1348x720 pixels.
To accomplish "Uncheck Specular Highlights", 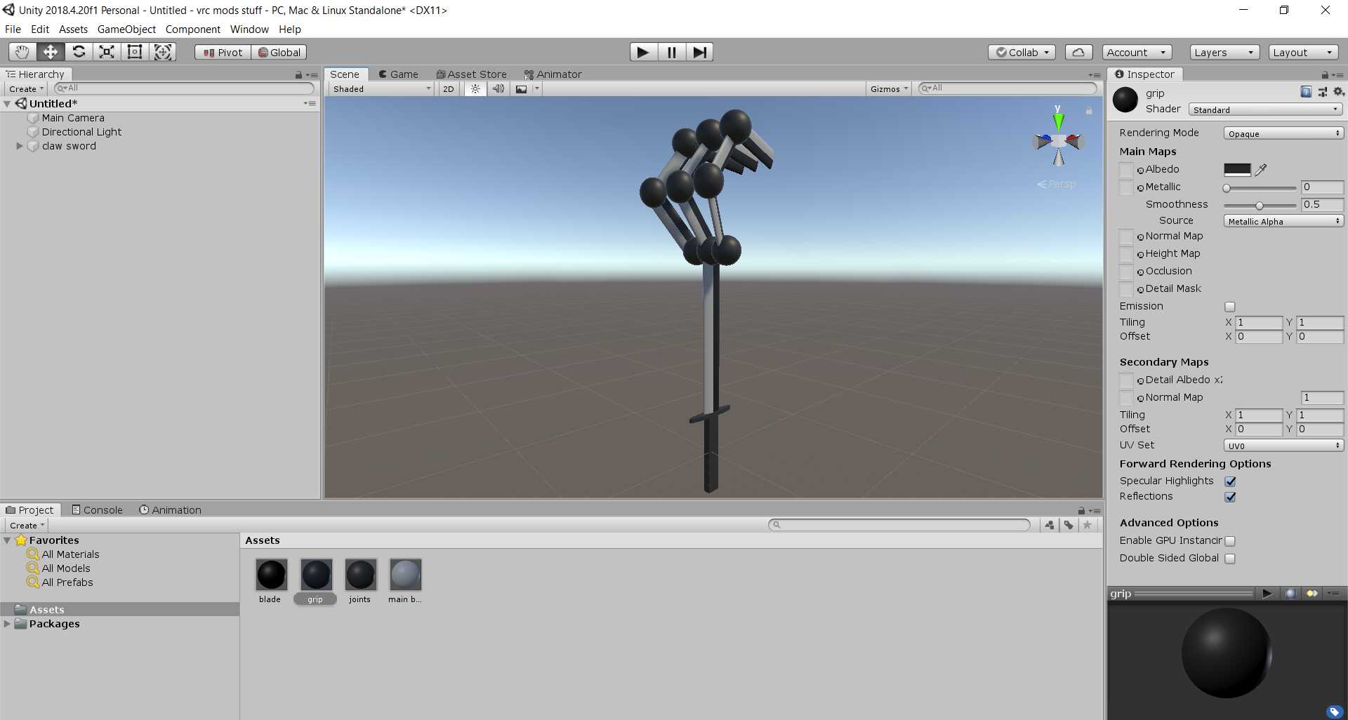I will coord(1230,481).
